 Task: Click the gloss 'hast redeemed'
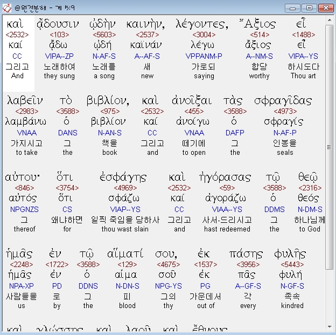[x=227, y=229]
